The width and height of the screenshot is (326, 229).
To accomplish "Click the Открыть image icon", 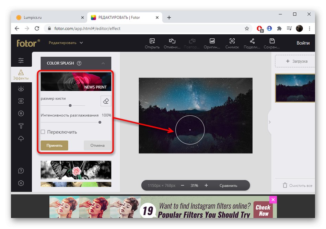I will [x=152, y=41].
